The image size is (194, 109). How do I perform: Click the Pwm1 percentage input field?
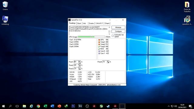pos(76,62)
